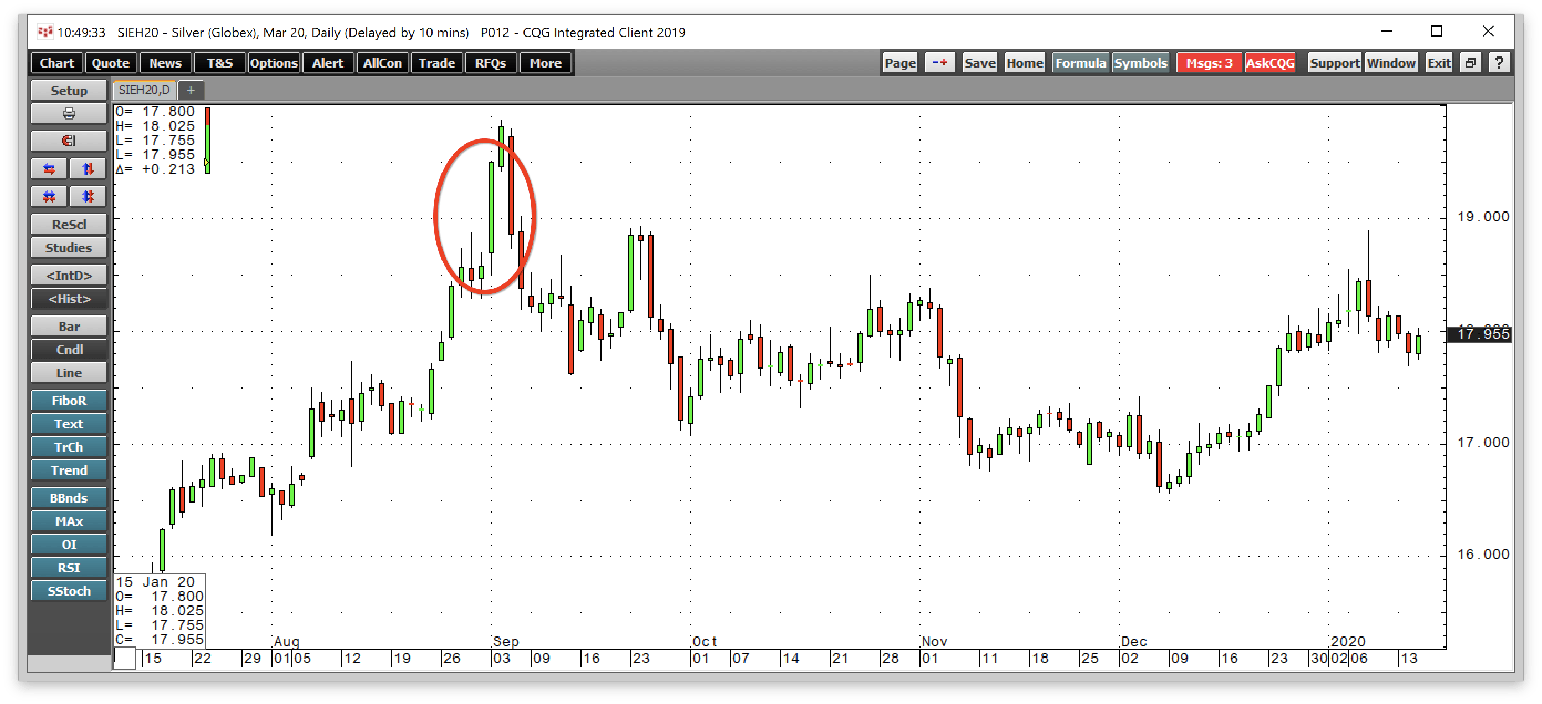Click the window restore icon near Exit

(1470, 61)
